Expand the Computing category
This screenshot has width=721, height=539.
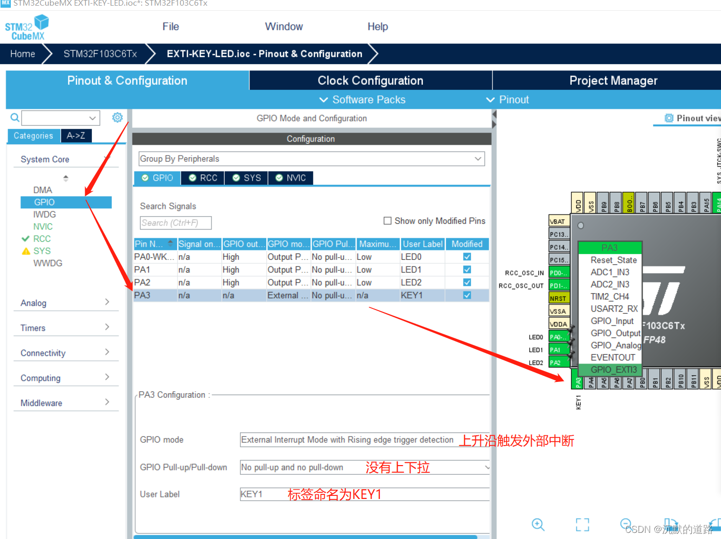pos(66,378)
